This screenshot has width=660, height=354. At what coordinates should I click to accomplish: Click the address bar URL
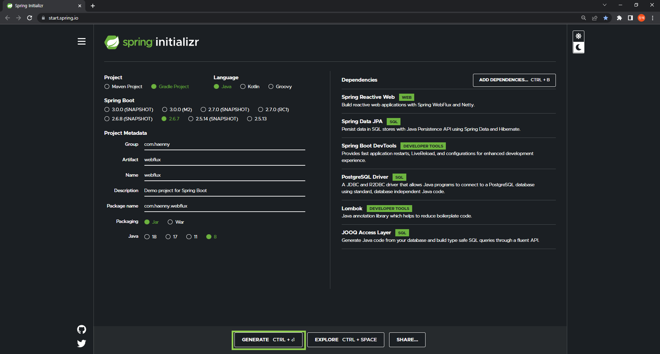click(63, 18)
